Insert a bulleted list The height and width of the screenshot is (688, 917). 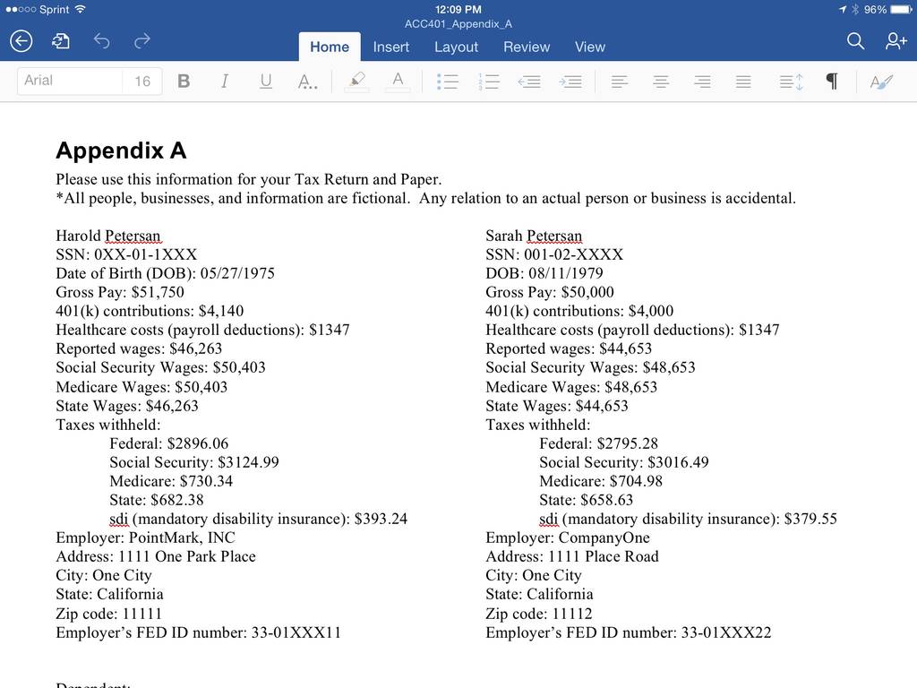pos(448,82)
